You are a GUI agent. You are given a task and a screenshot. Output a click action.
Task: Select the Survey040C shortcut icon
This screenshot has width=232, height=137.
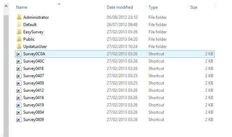[x=19, y=61]
